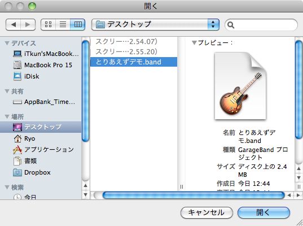This screenshot has height=226, width=303.
Task: Click the sidebar vertical scrollbar thumb
Action: (x=85, y=91)
